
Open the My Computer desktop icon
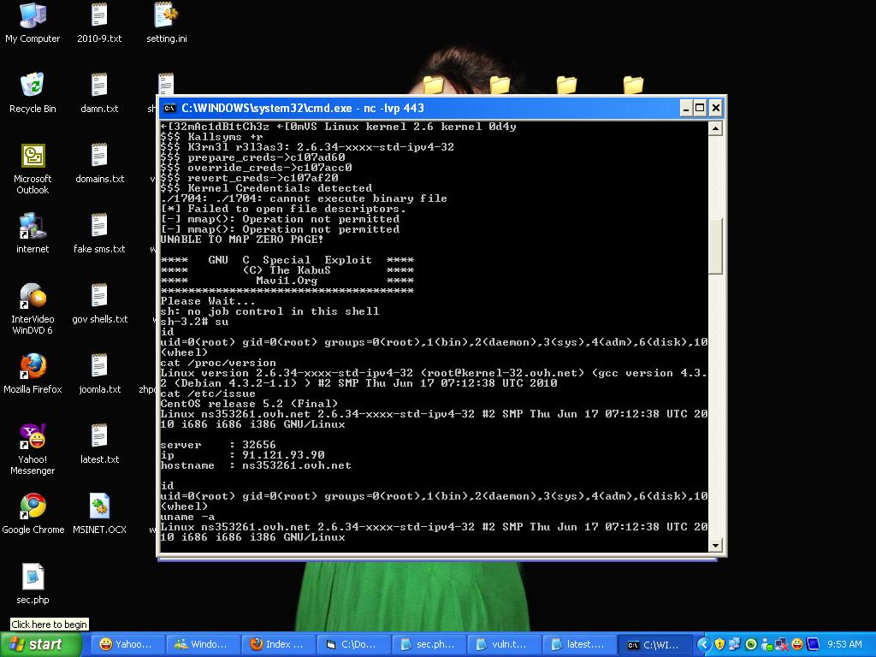click(x=33, y=23)
